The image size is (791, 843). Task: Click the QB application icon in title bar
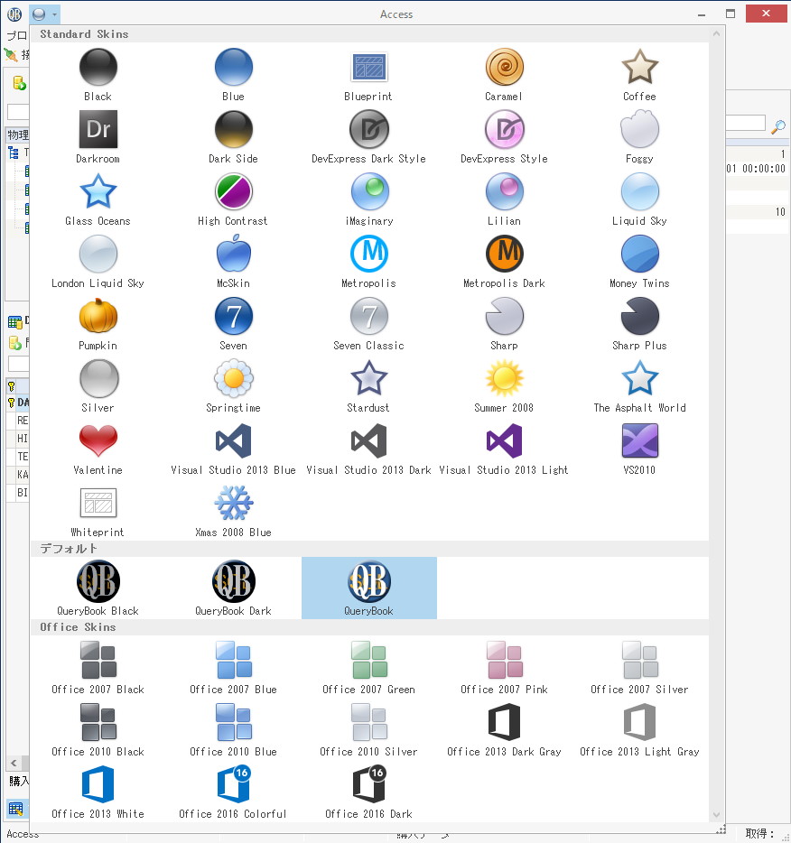pyautogui.click(x=14, y=14)
